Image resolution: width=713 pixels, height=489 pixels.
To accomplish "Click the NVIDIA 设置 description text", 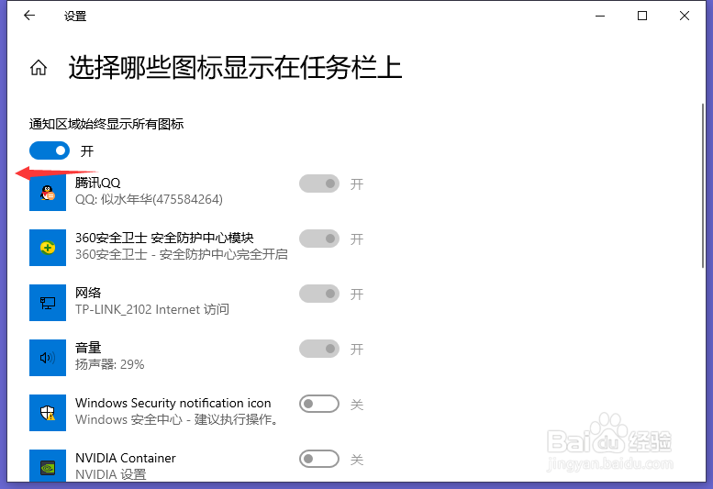I will 111,474.
